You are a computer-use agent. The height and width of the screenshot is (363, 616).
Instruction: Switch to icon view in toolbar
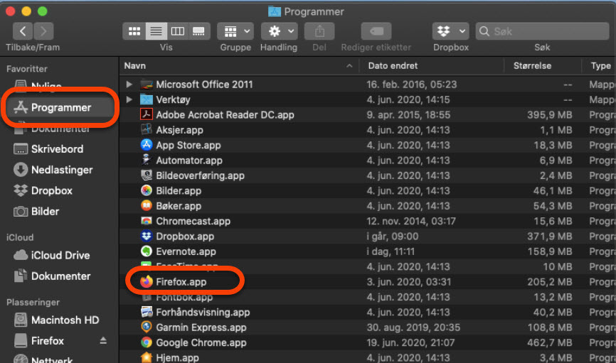click(x=133, y=31)
